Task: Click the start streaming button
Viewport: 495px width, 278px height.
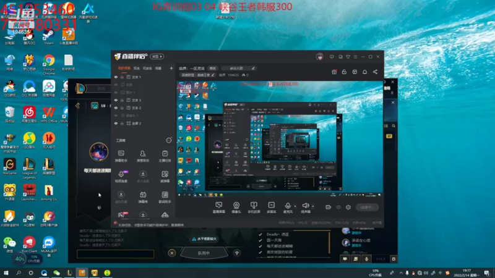Action: [367, 207]
